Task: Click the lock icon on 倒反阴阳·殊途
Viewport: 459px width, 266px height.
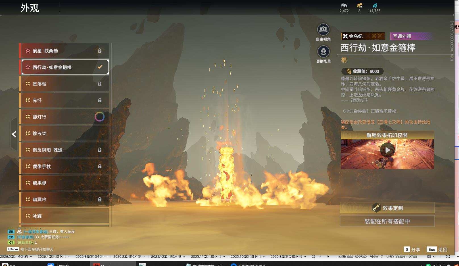Action: (100, 150)
